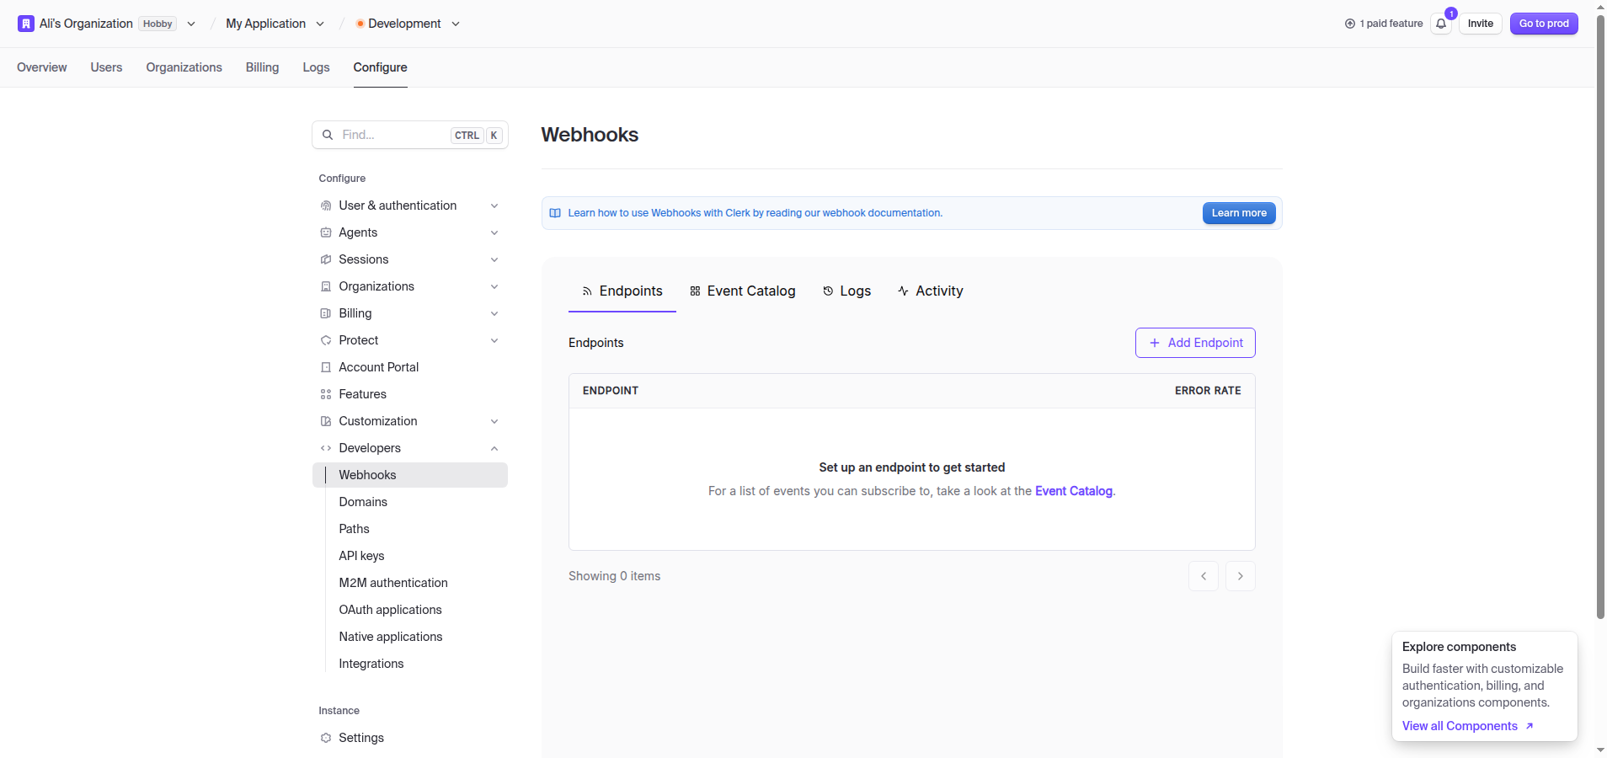1607x758 pixels.
Task: Click the Learn more button
Action: point(1239,213)
